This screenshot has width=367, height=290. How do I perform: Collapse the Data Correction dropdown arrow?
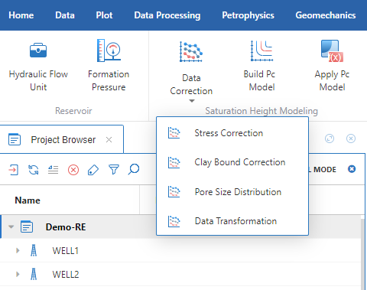coord(192,101)
